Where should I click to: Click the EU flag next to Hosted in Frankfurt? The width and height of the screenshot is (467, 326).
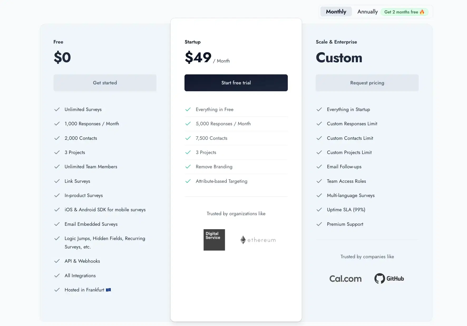pyautogui.click(x=108, y=290)
